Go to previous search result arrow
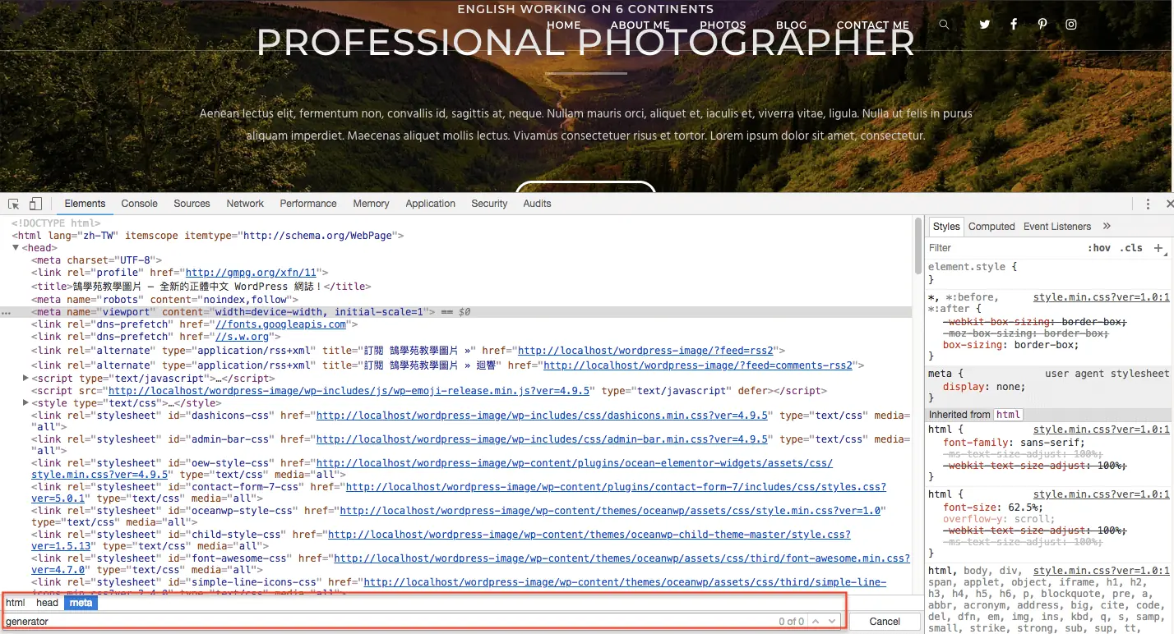 816,622
